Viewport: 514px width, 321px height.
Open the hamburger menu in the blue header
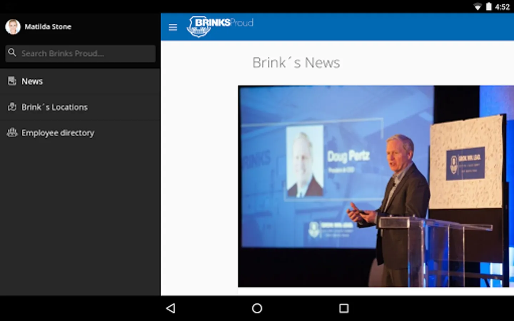tap(173, 27)
